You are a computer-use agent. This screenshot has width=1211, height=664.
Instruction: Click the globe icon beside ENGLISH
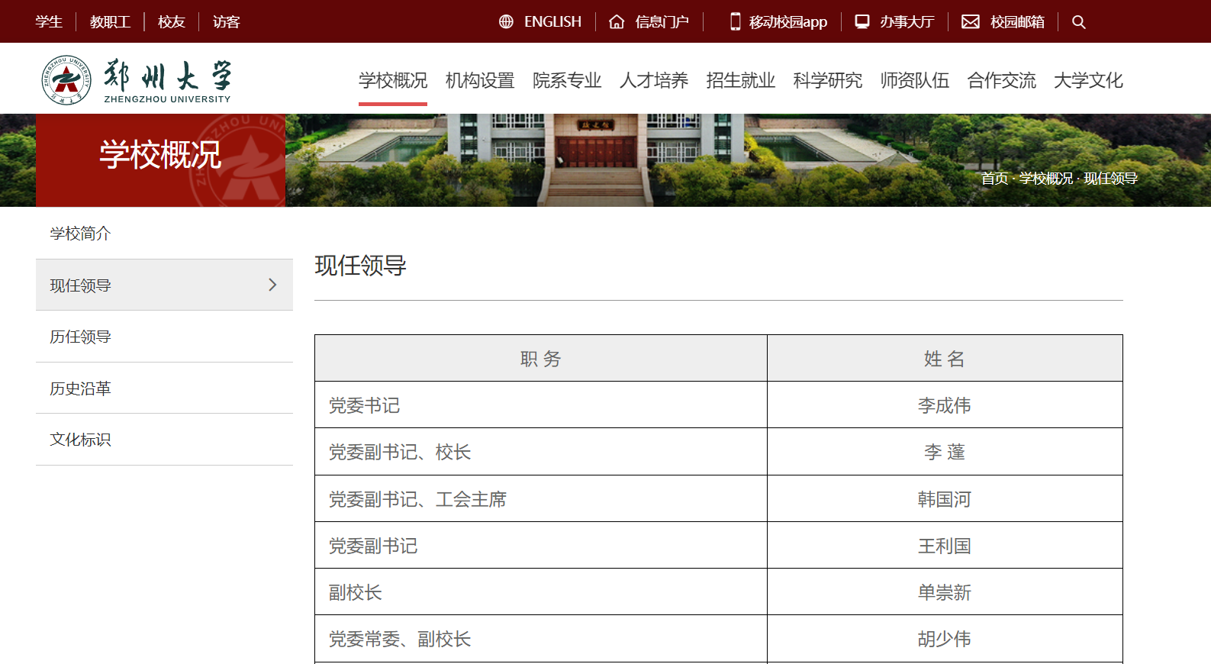506,22
